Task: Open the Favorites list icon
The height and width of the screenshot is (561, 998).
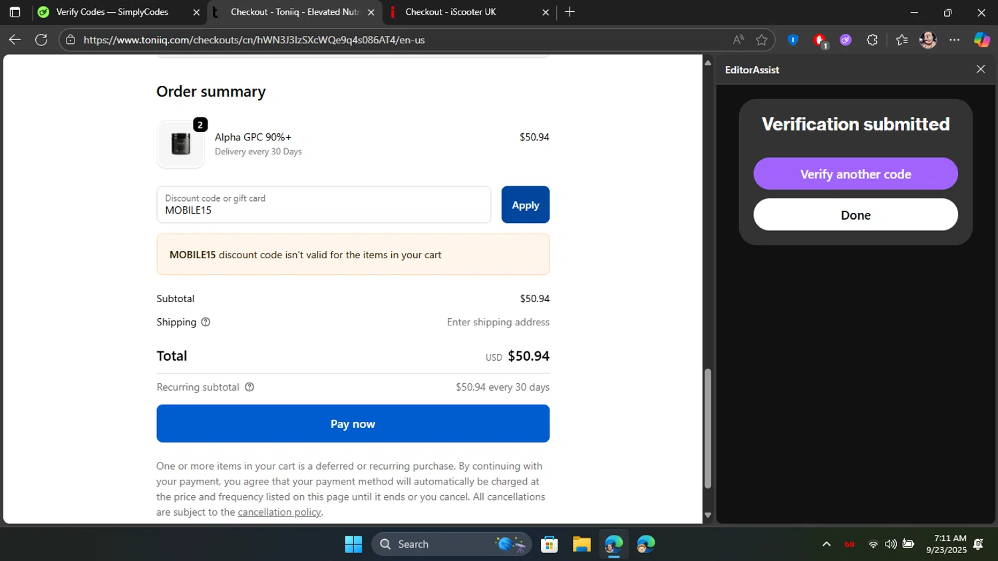Action: click(902, 40)
